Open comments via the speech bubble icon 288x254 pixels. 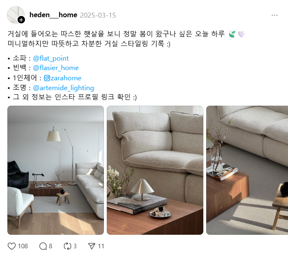tap(43, 246)
